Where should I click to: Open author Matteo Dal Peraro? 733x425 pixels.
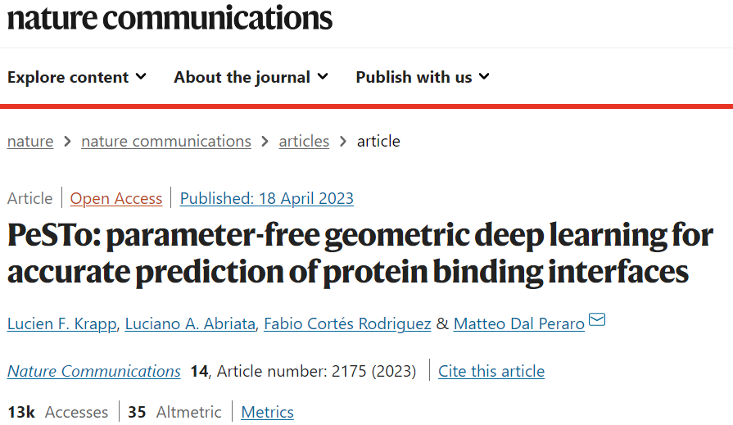519,323
